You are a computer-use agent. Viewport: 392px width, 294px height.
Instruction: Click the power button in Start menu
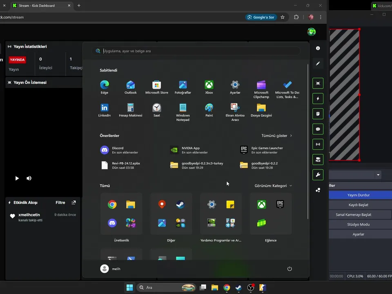point(290,269)
